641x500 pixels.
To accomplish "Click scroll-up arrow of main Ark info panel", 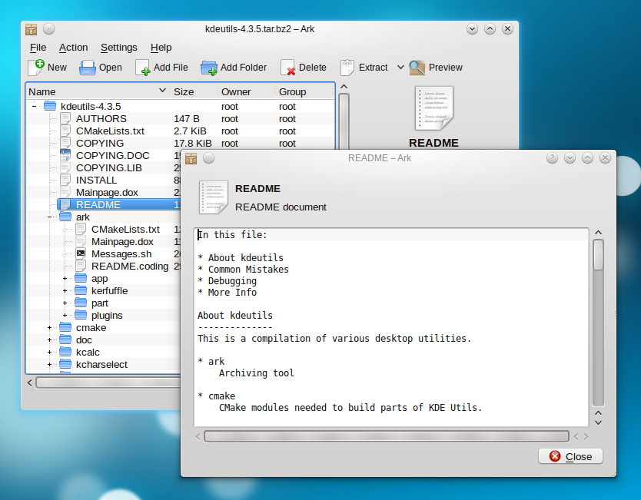I will [x=344, y=87].
